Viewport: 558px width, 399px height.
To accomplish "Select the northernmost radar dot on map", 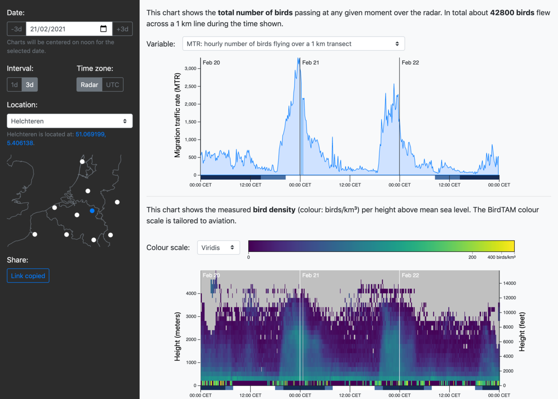I will click(x=82, y=162).
